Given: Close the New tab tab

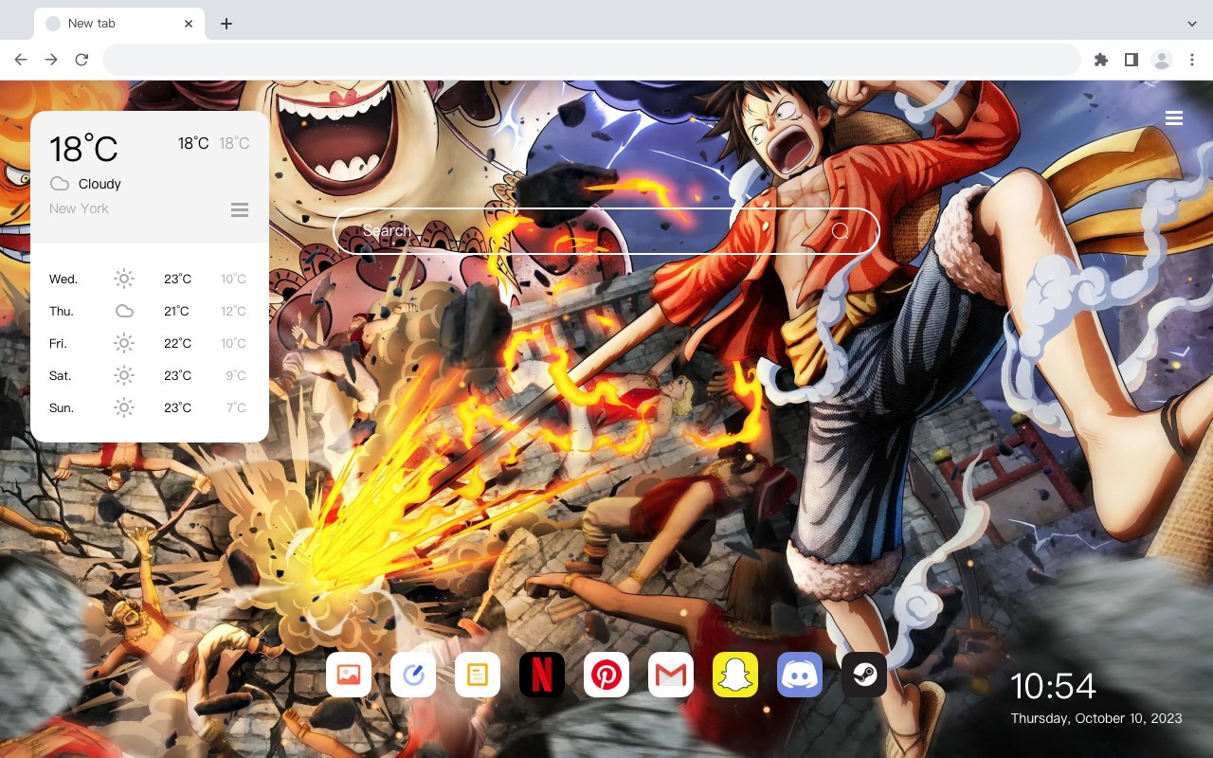Looking at the screenshot, I should (x=189, y=24).
